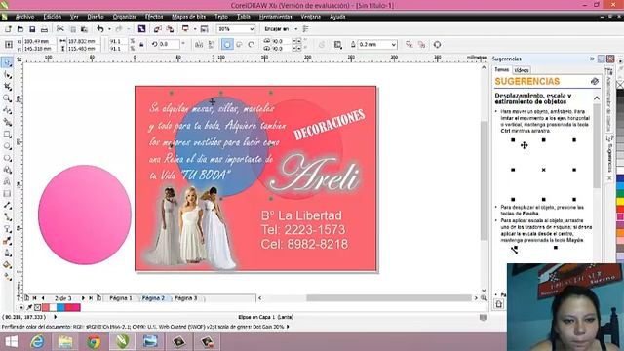The image size is (624, 351).
Task: Select the Zoom tool in the toolbox
Action: pyautogui.click(x=7, y=98)
